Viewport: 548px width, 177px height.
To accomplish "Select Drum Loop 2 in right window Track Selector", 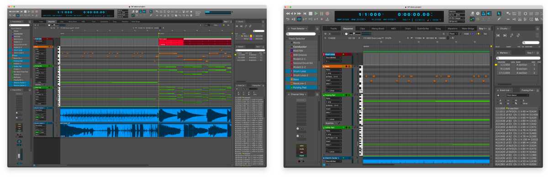I will (x=300, y=75).
